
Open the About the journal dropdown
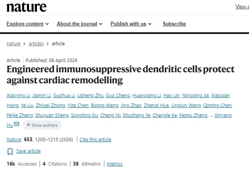click(80, 24)
